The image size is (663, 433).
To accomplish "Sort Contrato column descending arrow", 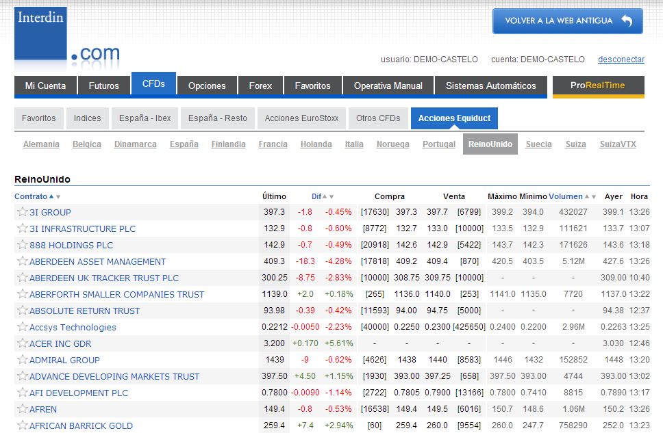I will click(x=58, y=197).
